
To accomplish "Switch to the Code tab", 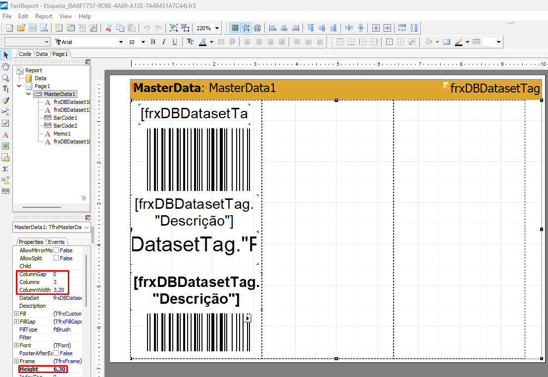I will 25,54.
